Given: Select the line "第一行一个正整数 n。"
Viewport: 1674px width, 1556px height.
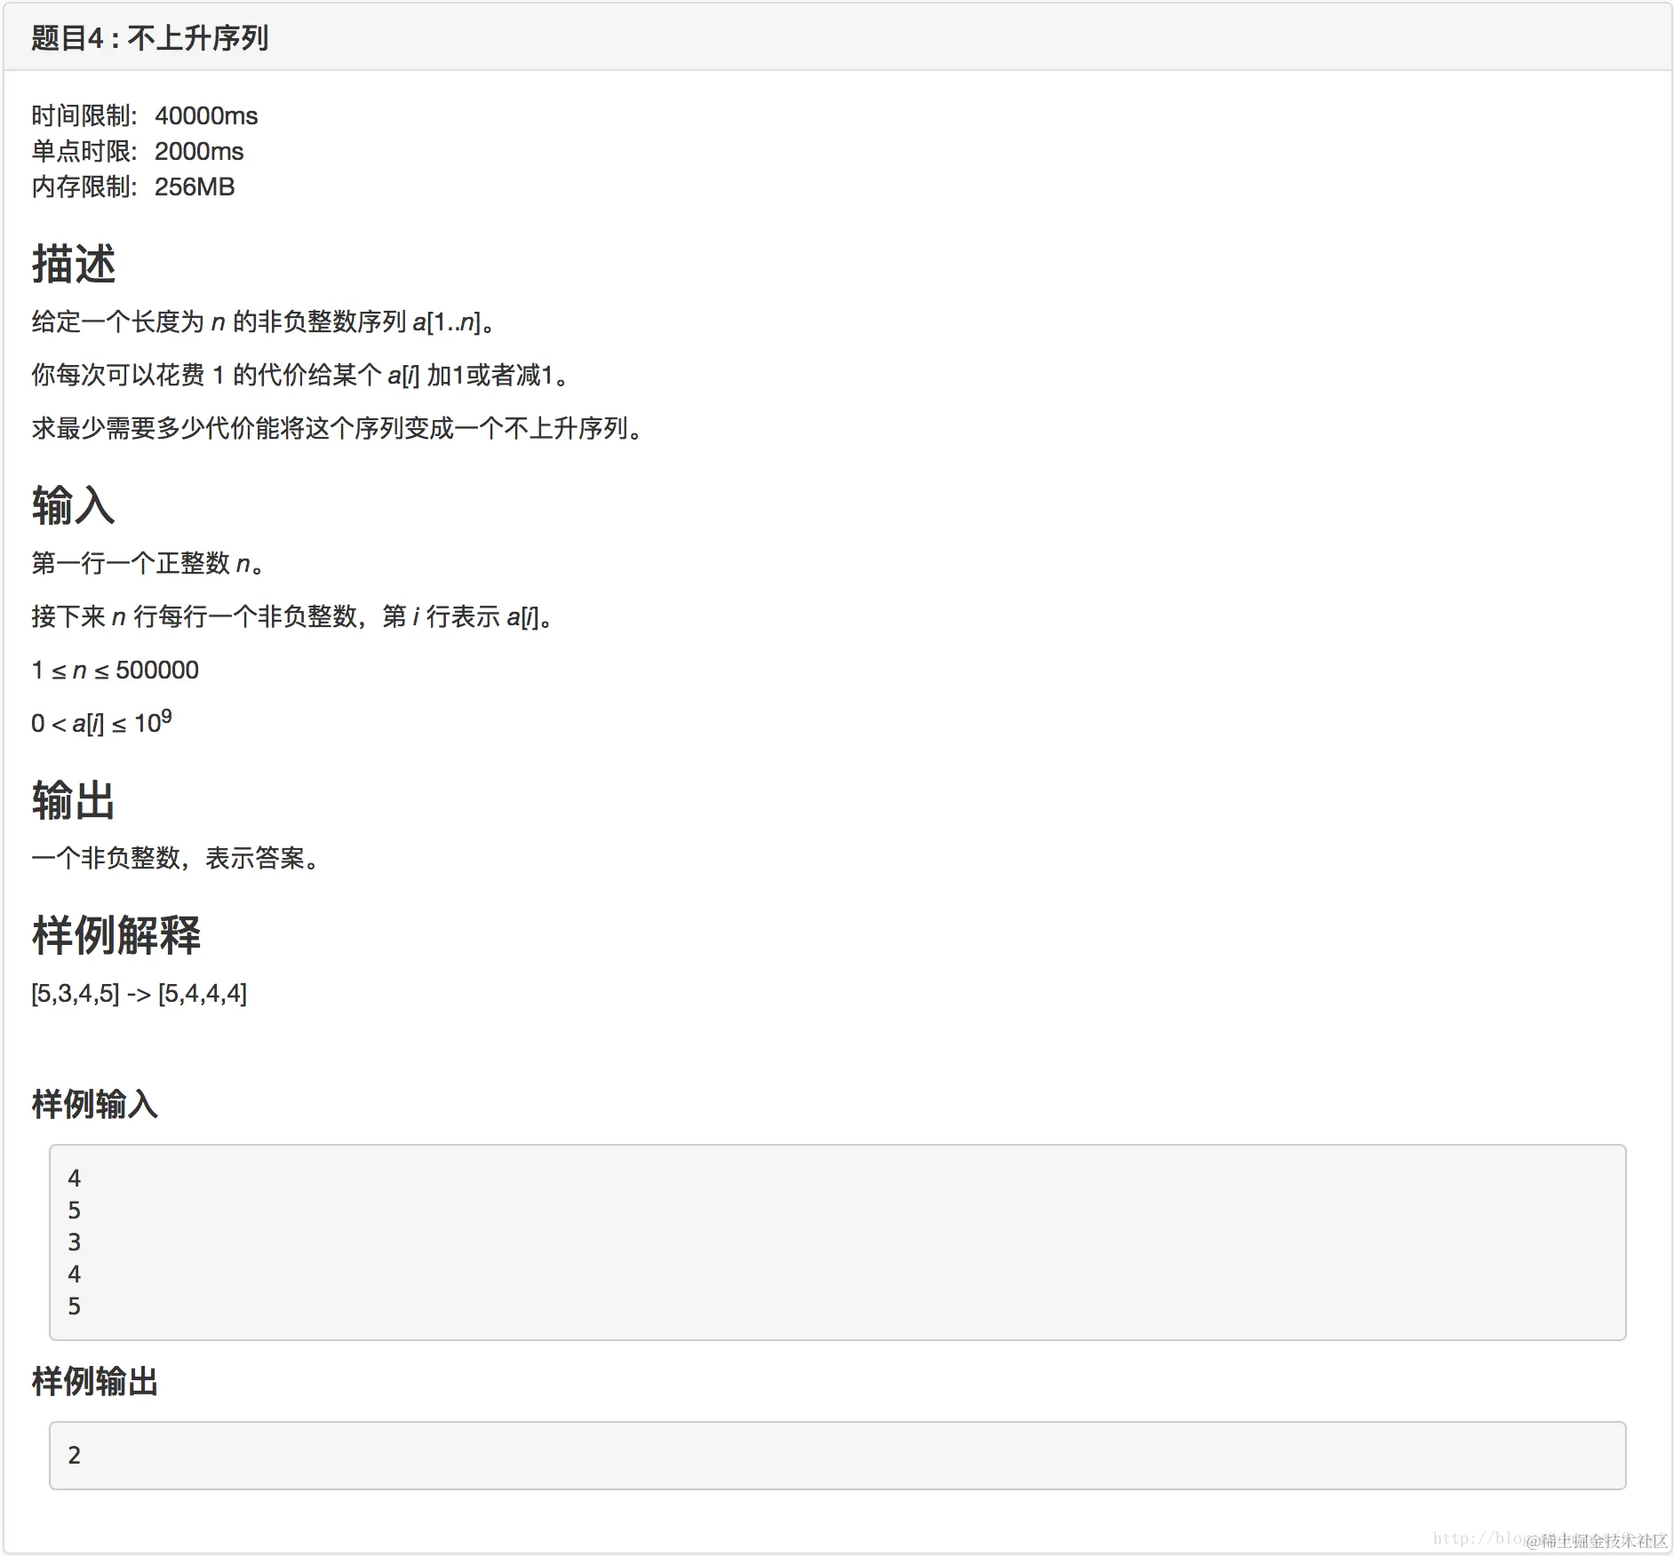Looking at the screenshot, I should (148, 563).
